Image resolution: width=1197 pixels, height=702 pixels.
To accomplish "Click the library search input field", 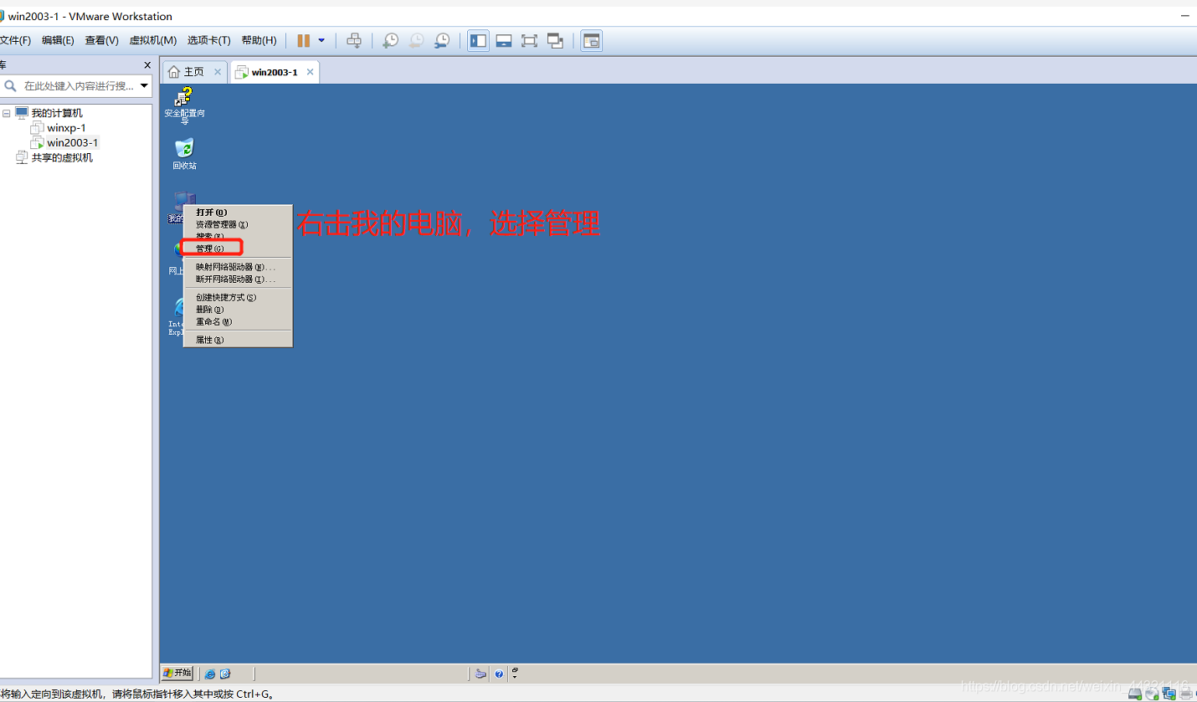I will 78,85.
